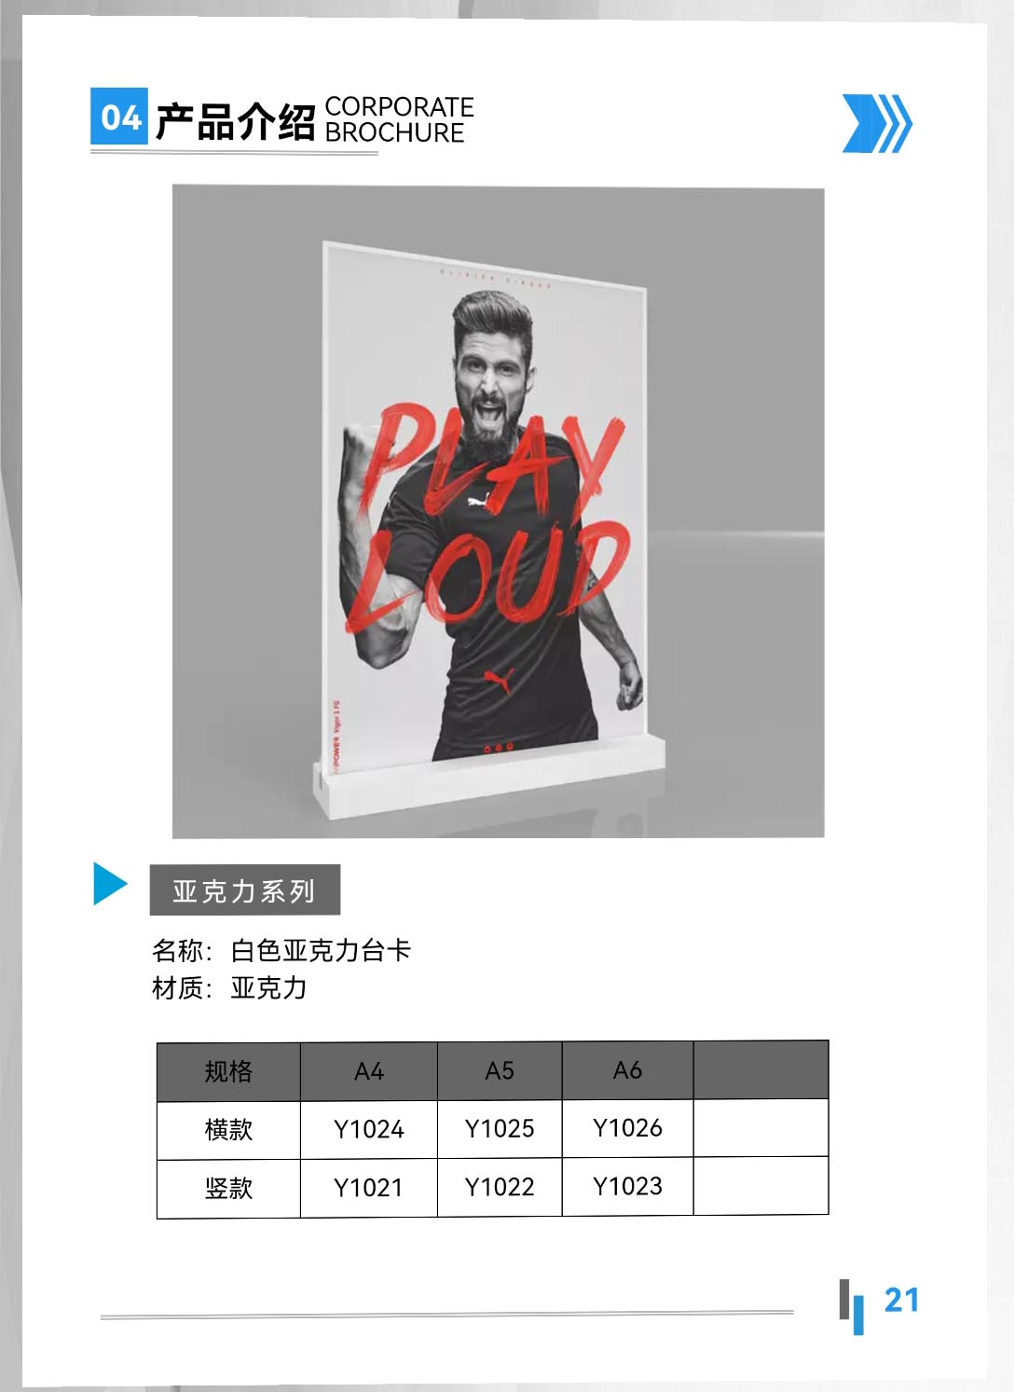This screenshot has width=1014, height=1392.
Task: Click the blue 04 section number badge
Action: click(119, 117)
